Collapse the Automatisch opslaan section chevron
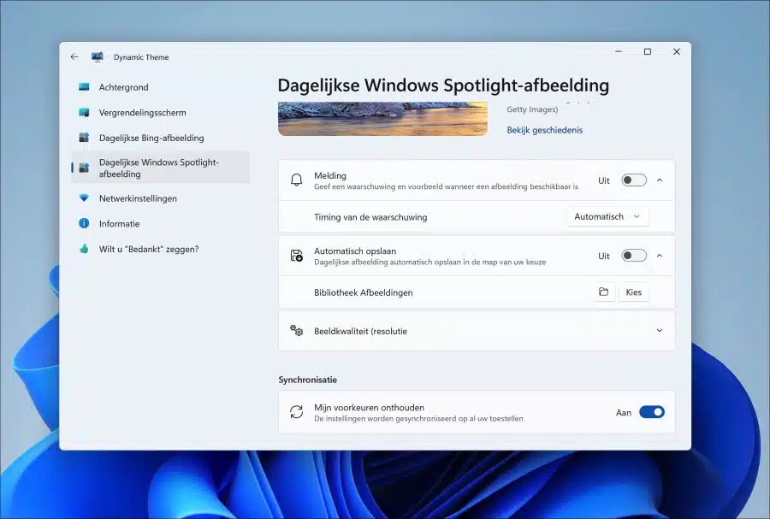The height and width of the screenshot is (519, 770). tap(660, 256)
